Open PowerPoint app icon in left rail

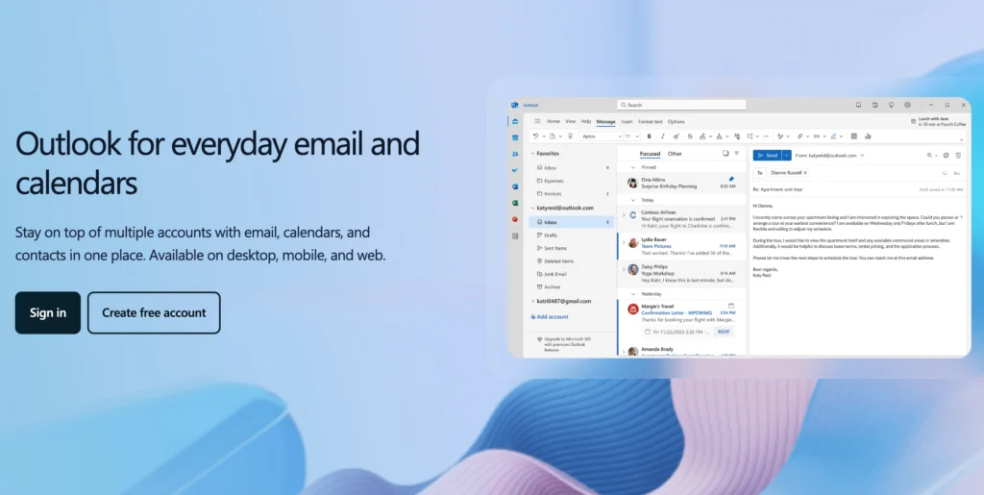515,219
